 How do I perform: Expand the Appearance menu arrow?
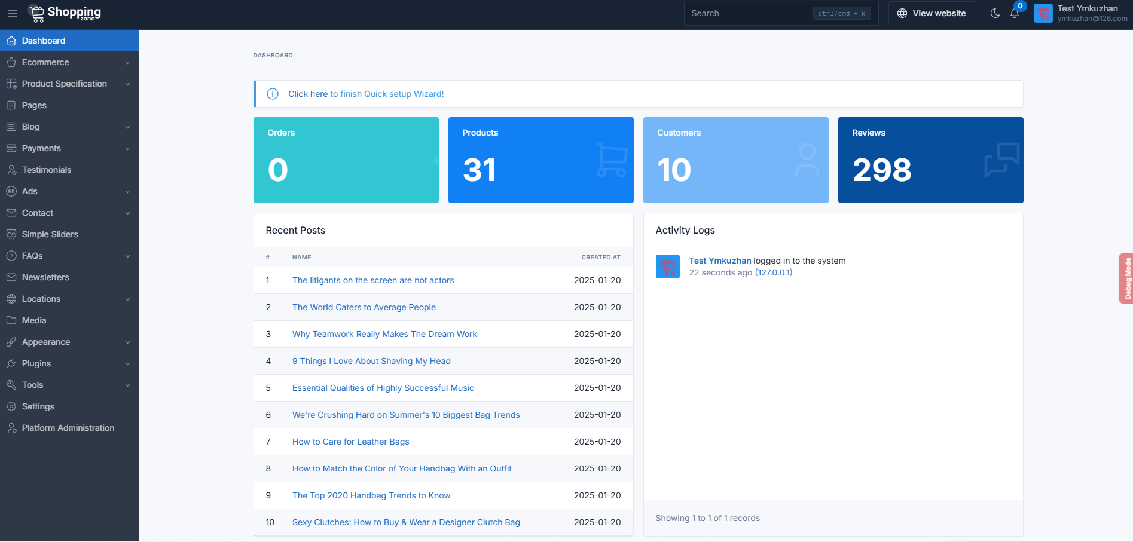coord(127,342)
